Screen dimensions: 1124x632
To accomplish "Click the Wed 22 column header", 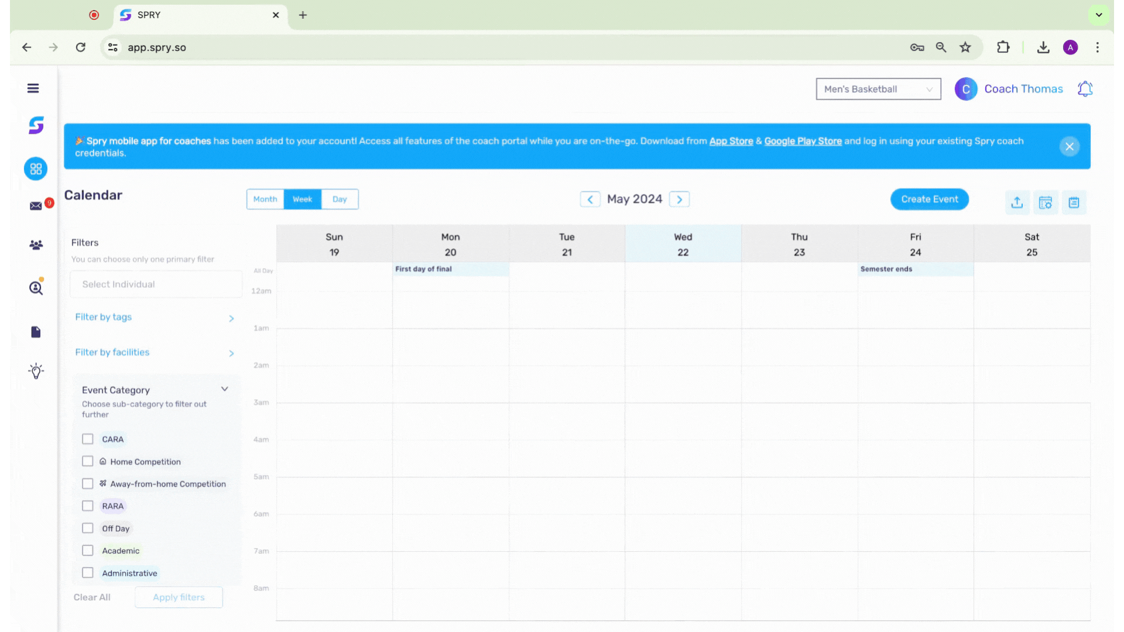I will (683, 244).
